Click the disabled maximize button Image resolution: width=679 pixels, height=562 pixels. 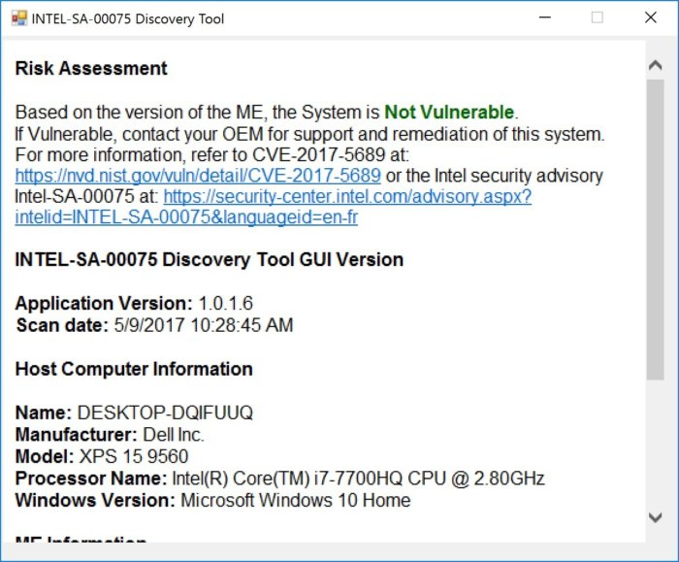[598, 17]
